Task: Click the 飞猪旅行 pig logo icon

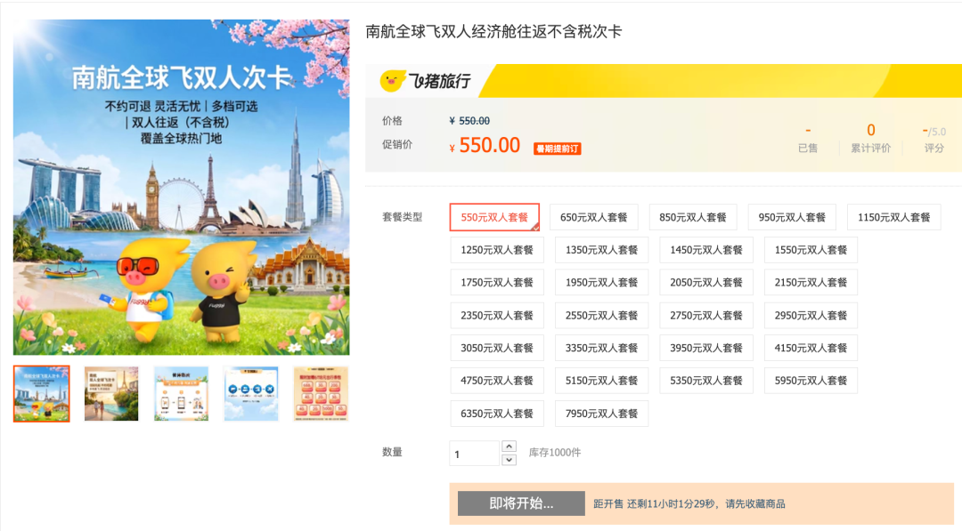Action: (393, 81)
